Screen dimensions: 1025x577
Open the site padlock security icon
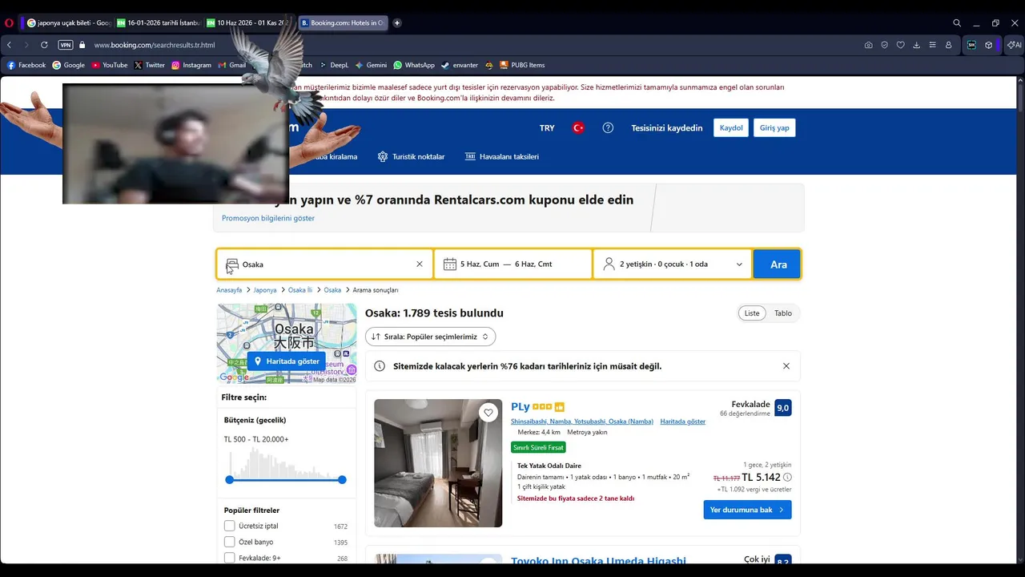point(82,45)
